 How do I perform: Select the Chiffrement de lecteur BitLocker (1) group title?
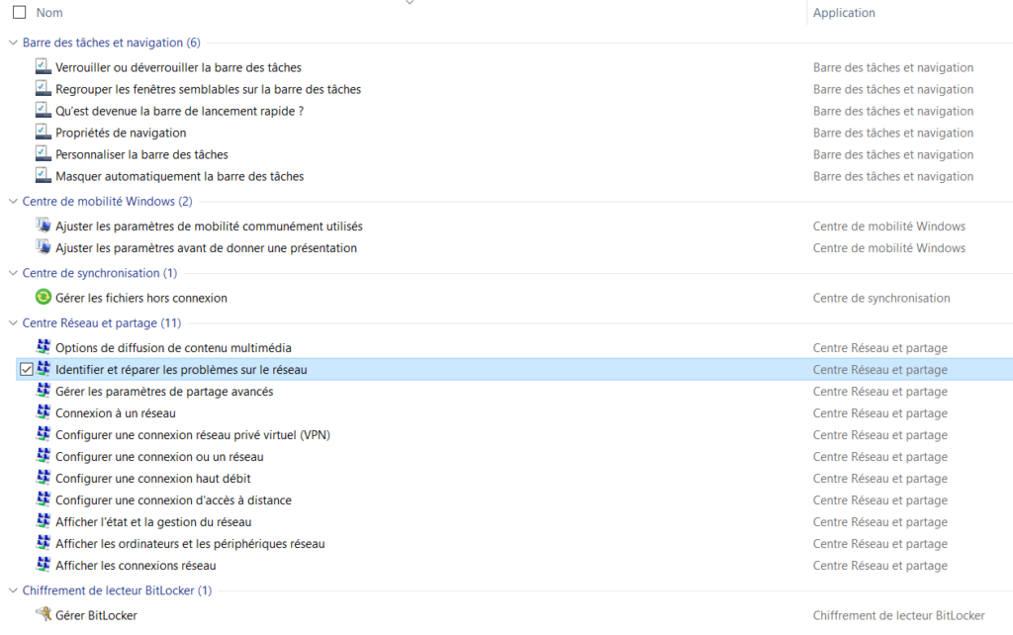117,590
